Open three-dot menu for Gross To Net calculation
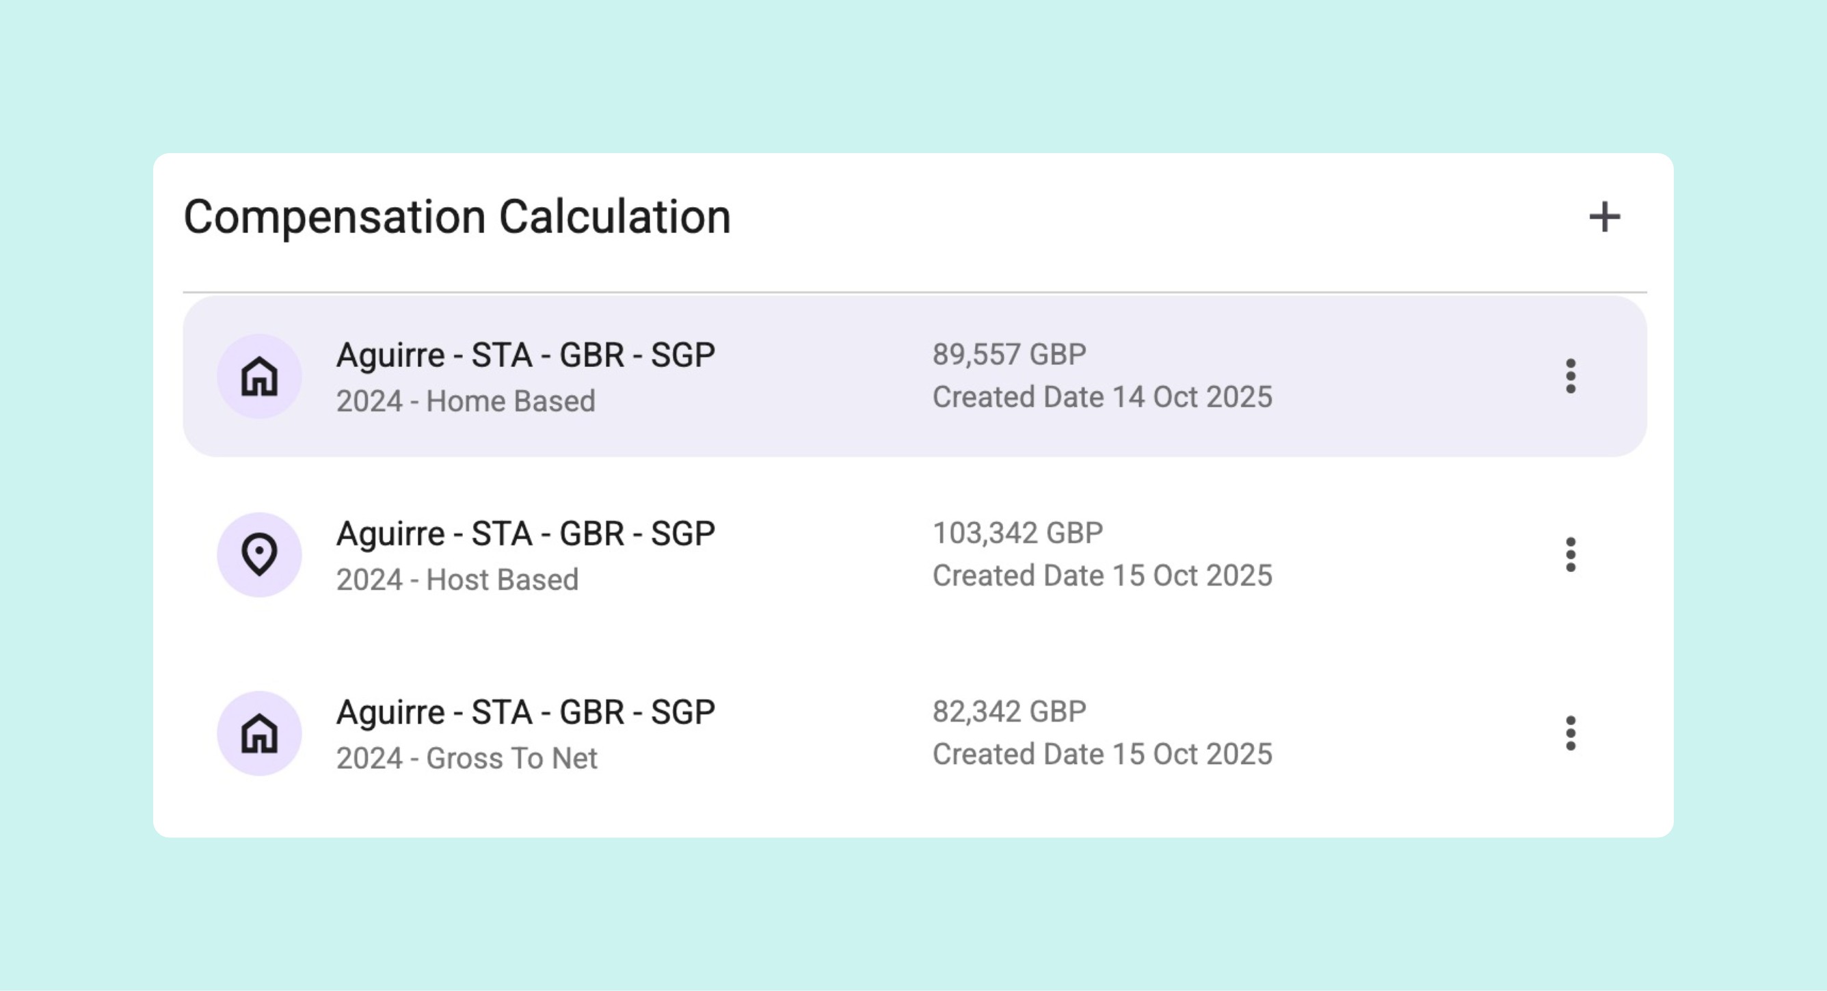Viewport: 1827px width, 991px height. pos(1571,733)
